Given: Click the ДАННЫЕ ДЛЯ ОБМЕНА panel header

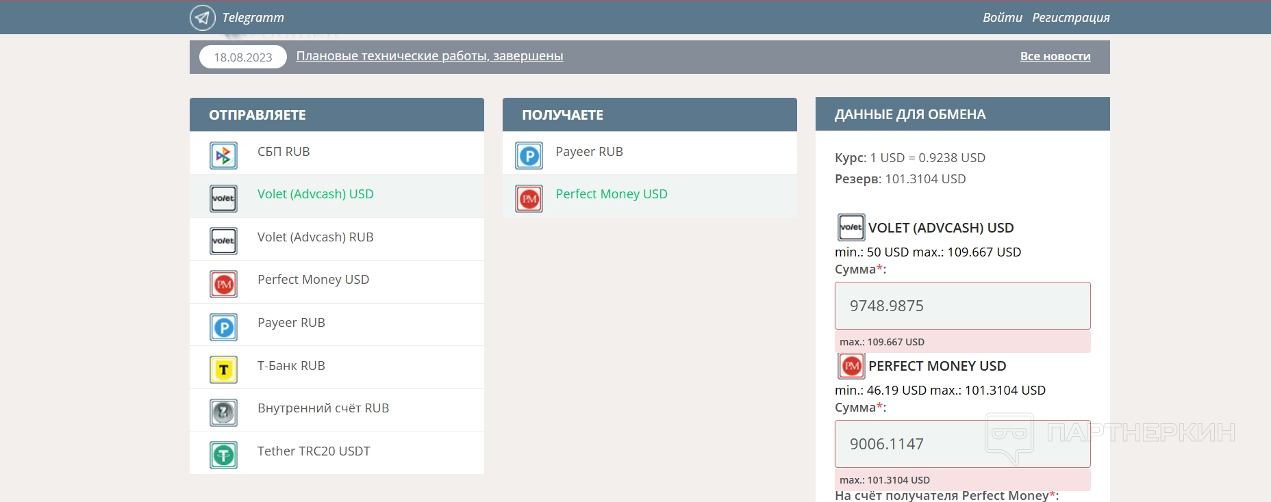Looking at the screenshot, I should (x=963, y=114).
